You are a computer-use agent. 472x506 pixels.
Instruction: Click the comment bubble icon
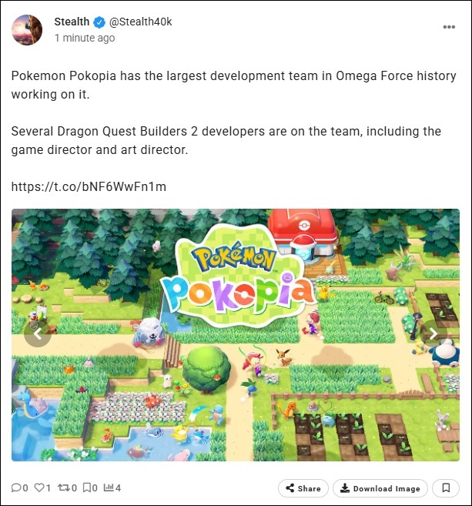[x=16, y=488]
